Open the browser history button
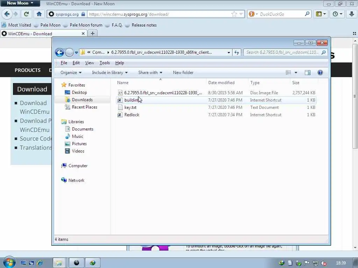 tap(337, 14)
